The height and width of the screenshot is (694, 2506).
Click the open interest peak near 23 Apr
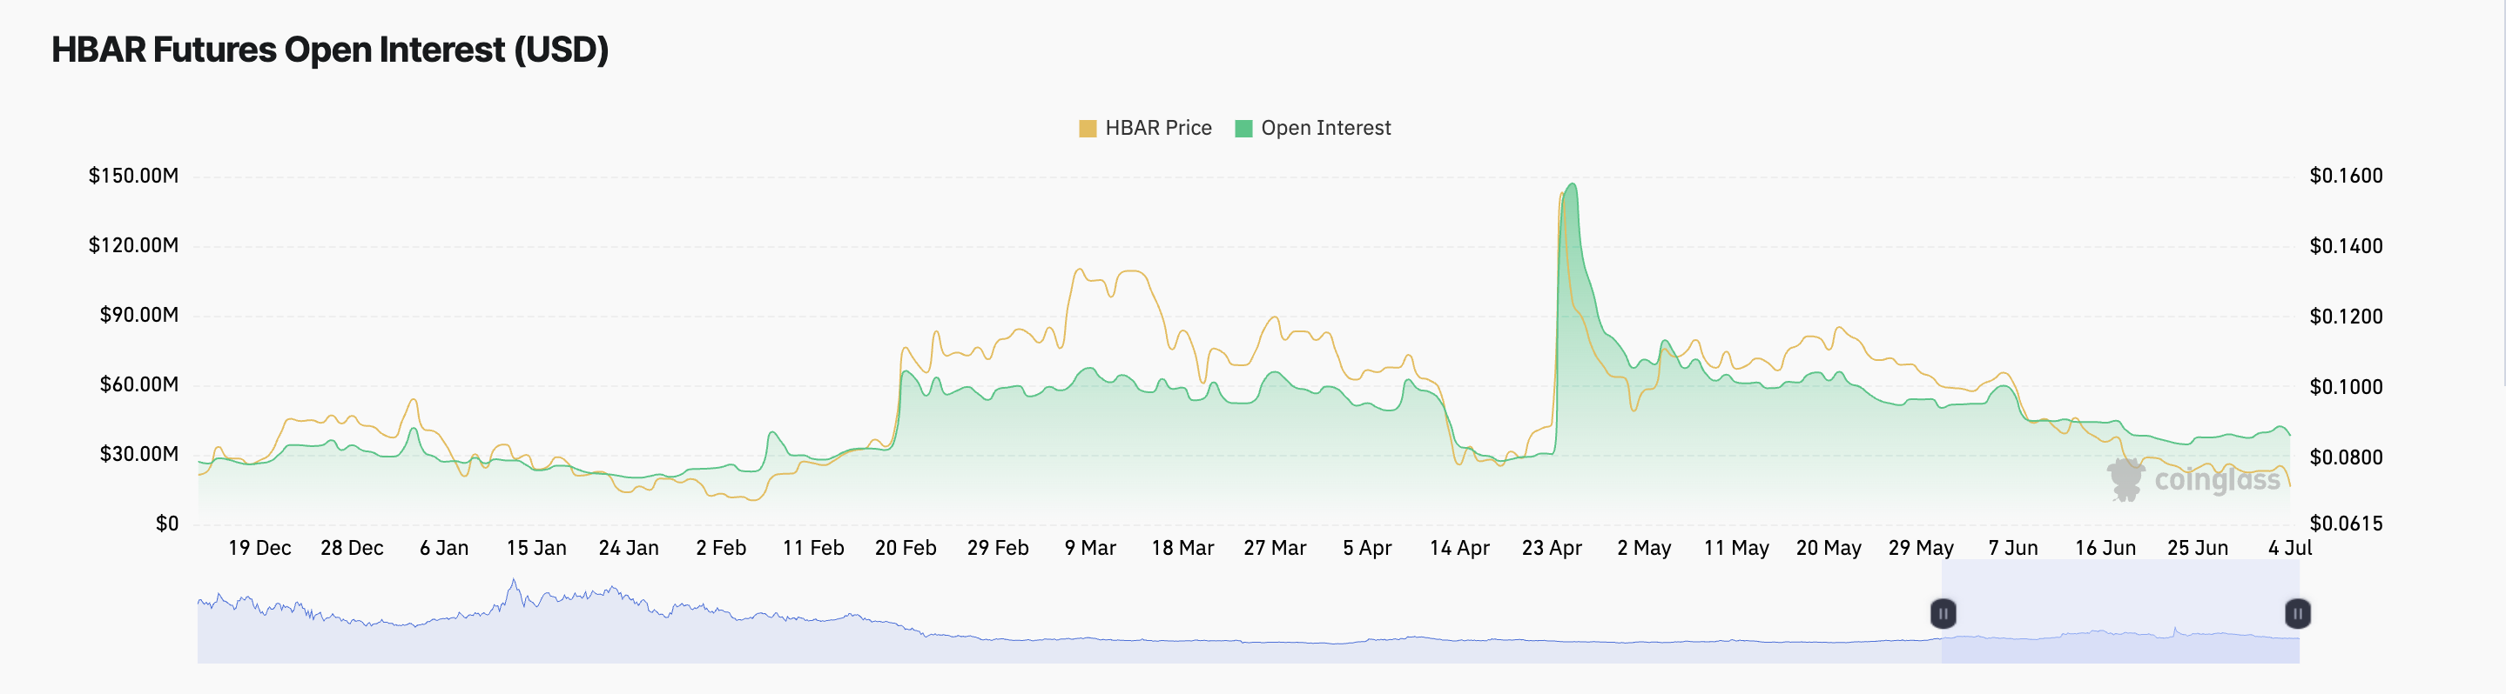(1572, 185)
